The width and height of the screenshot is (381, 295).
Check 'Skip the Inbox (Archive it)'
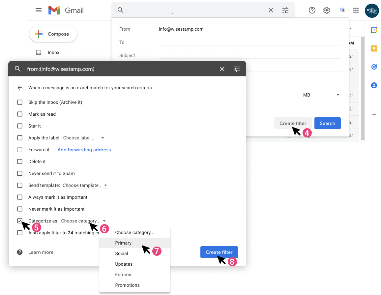(x=20, y=102)
